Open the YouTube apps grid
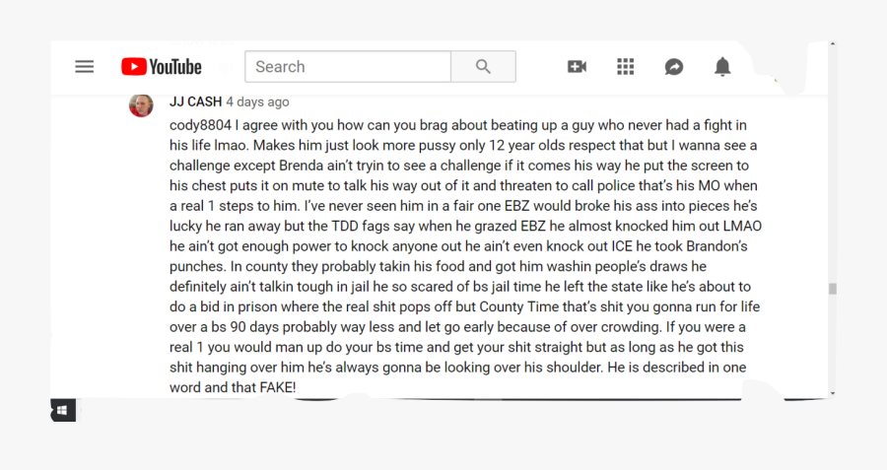The image size is (887, 470). (625, 67)
